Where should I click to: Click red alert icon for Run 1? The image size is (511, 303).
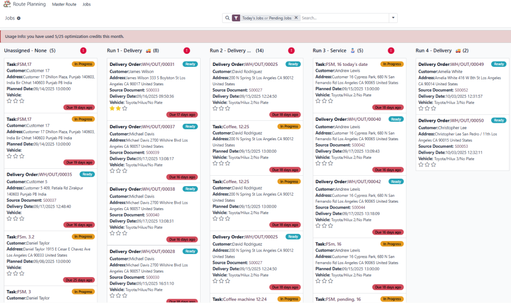coord(187,50)
